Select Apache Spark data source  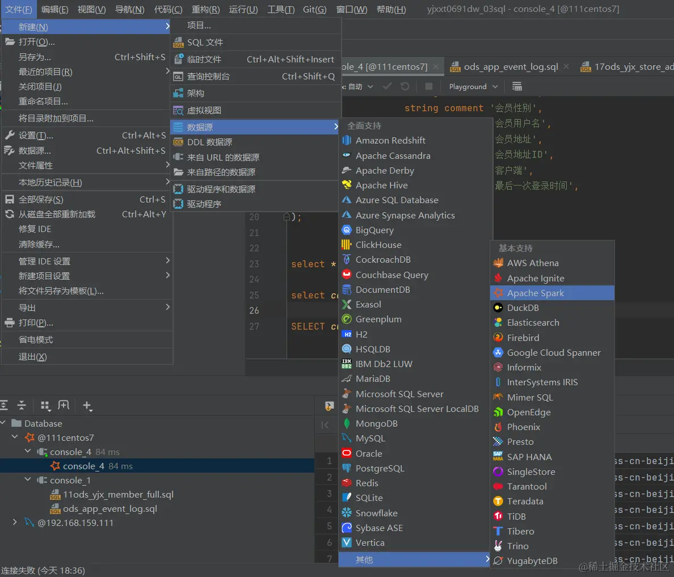[x=552, y=293]
